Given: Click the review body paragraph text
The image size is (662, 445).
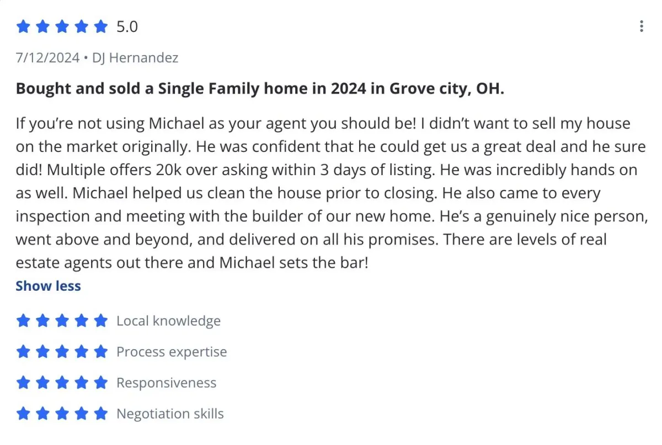Looking at the screenshot, I should pos(325,193).
